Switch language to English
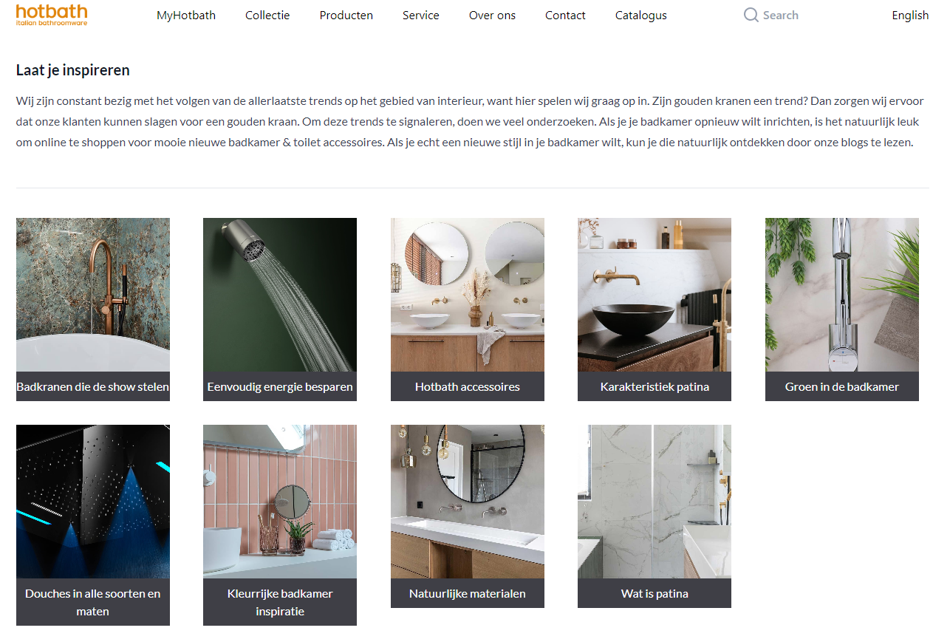The width and height of the screenshot is (950, 639). (910, 15)
